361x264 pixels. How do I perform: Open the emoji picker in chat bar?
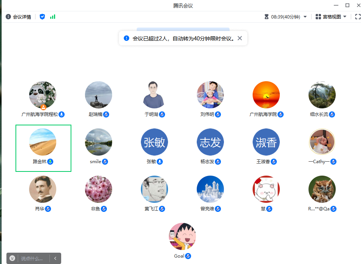[12, 258]
